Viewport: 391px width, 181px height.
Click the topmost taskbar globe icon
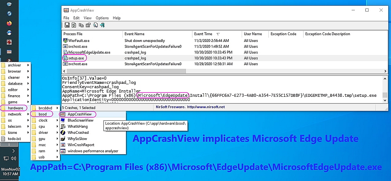point(10,4)
